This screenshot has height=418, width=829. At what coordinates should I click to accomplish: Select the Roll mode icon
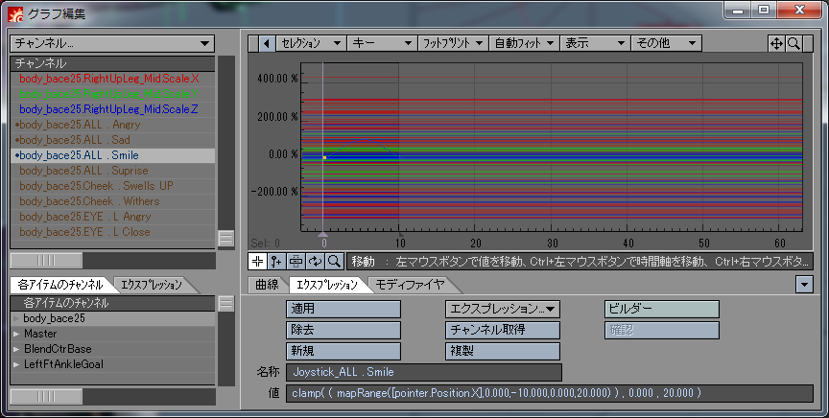(315, 261)
